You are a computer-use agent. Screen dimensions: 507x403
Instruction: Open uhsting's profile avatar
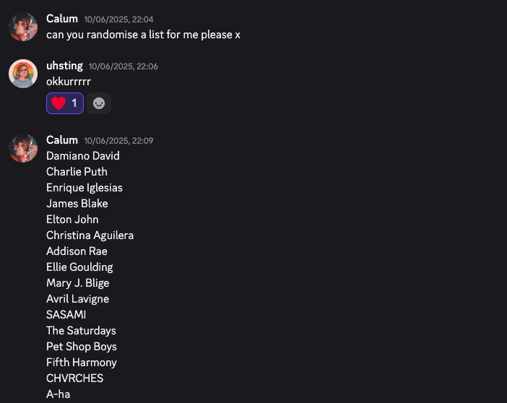(23, 74)
